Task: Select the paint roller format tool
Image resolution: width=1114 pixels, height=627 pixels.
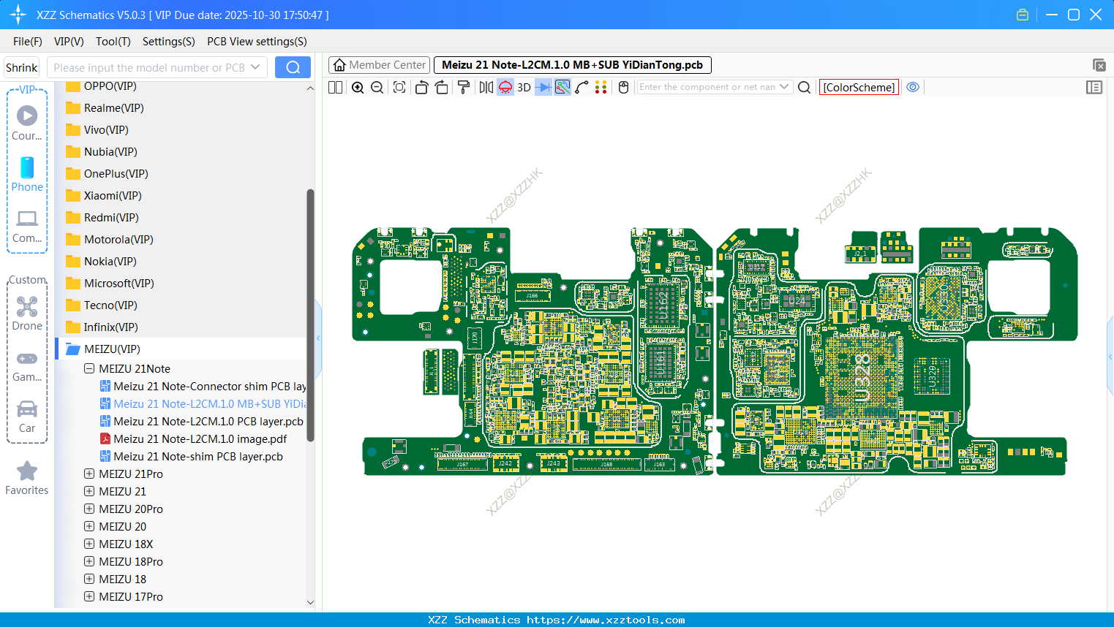Action: tap(464, 88)
